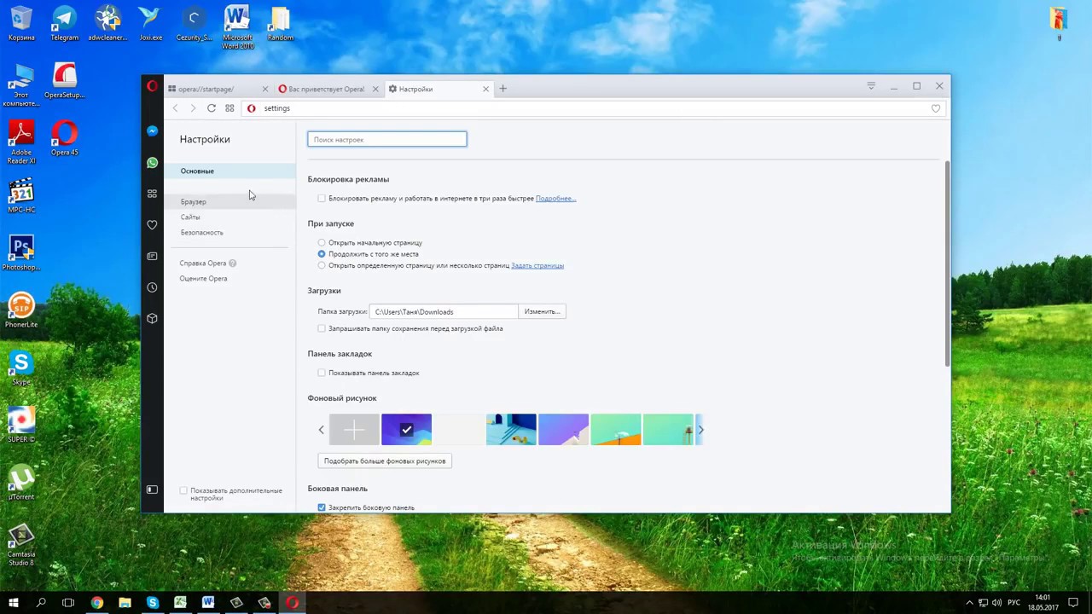Click the settings search field
Viewport: 1092px width, 614px height.
[x=387, y=139]
